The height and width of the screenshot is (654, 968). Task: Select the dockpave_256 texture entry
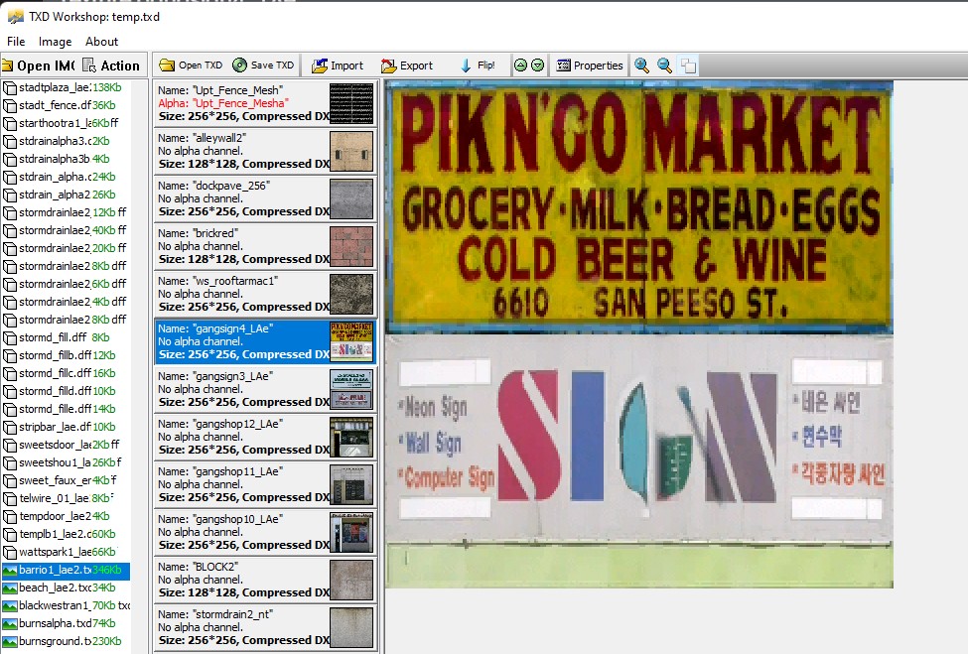(265, 198)
